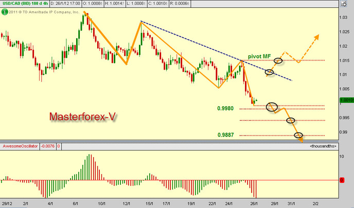Click the Masterforex-V watermark text
354x208 pixels.
(x=82, y=117)
